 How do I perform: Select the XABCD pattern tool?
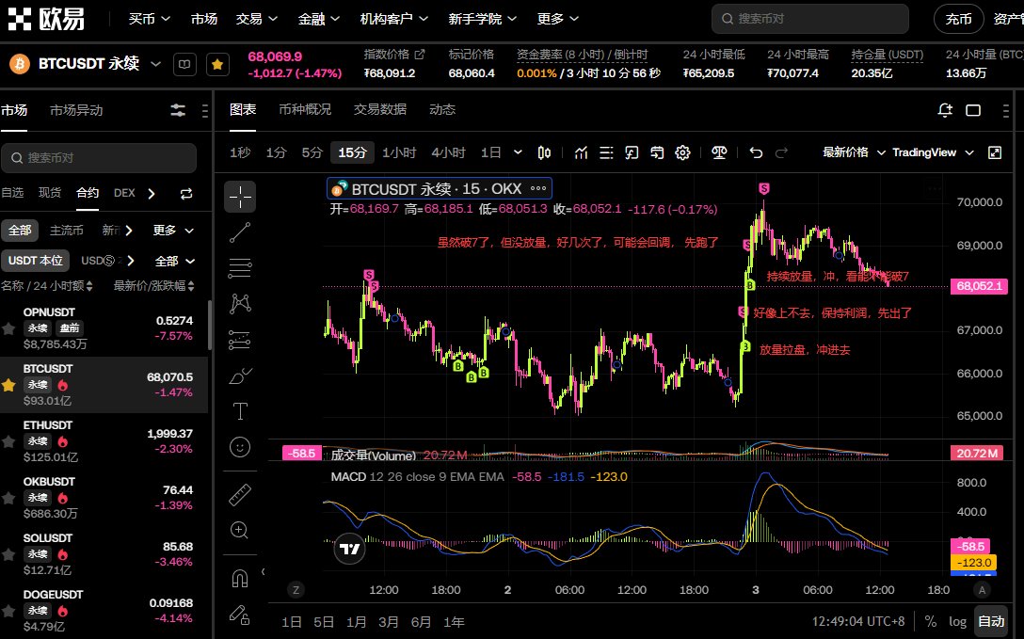[x=240, y=304]
